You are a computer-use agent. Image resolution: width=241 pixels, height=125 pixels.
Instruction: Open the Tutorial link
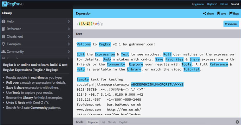pyautogui.click(x=235, y=4)
